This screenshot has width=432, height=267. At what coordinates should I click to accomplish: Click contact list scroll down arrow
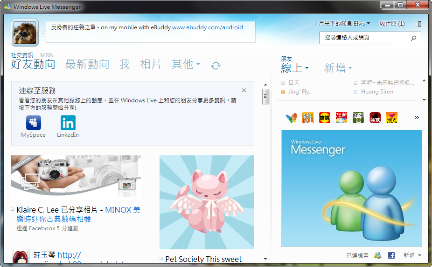tap(424, 100)
